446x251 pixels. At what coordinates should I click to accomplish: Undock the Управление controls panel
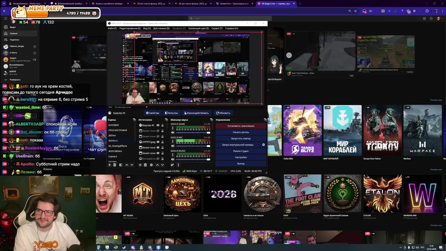click(265, 120)
